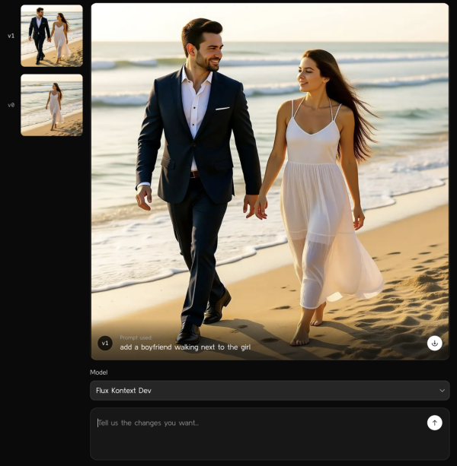Click the v1 version label in sidebar
The image size is (457, 466).
(11, 36)
